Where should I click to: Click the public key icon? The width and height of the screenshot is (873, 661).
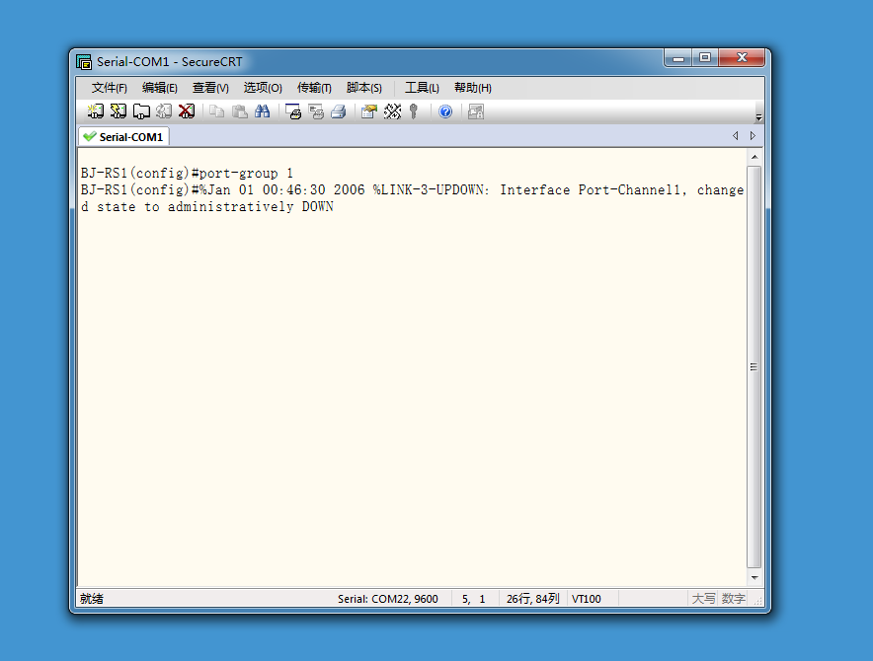(x=414, y=111)
